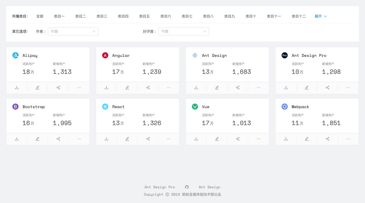This screenshot has height=203, width=365.
Task: Expand categories with 展开 link
Action: pyautogui.click(x=321, y=16)
